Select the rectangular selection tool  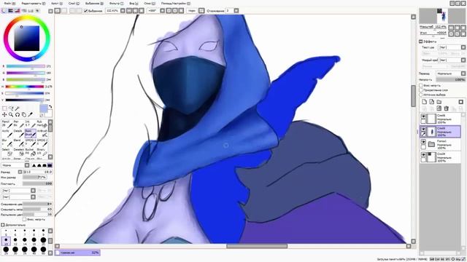(x=4, y=108)
